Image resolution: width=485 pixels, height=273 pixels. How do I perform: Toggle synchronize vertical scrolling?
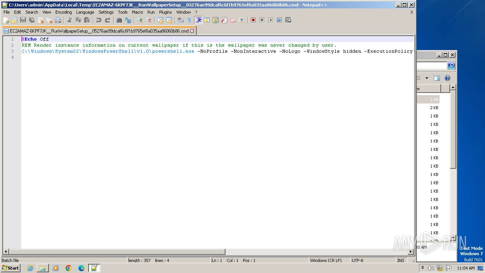[x=160, y=20]
